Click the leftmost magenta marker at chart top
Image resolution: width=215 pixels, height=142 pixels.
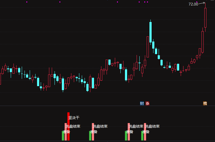[27, 2]
